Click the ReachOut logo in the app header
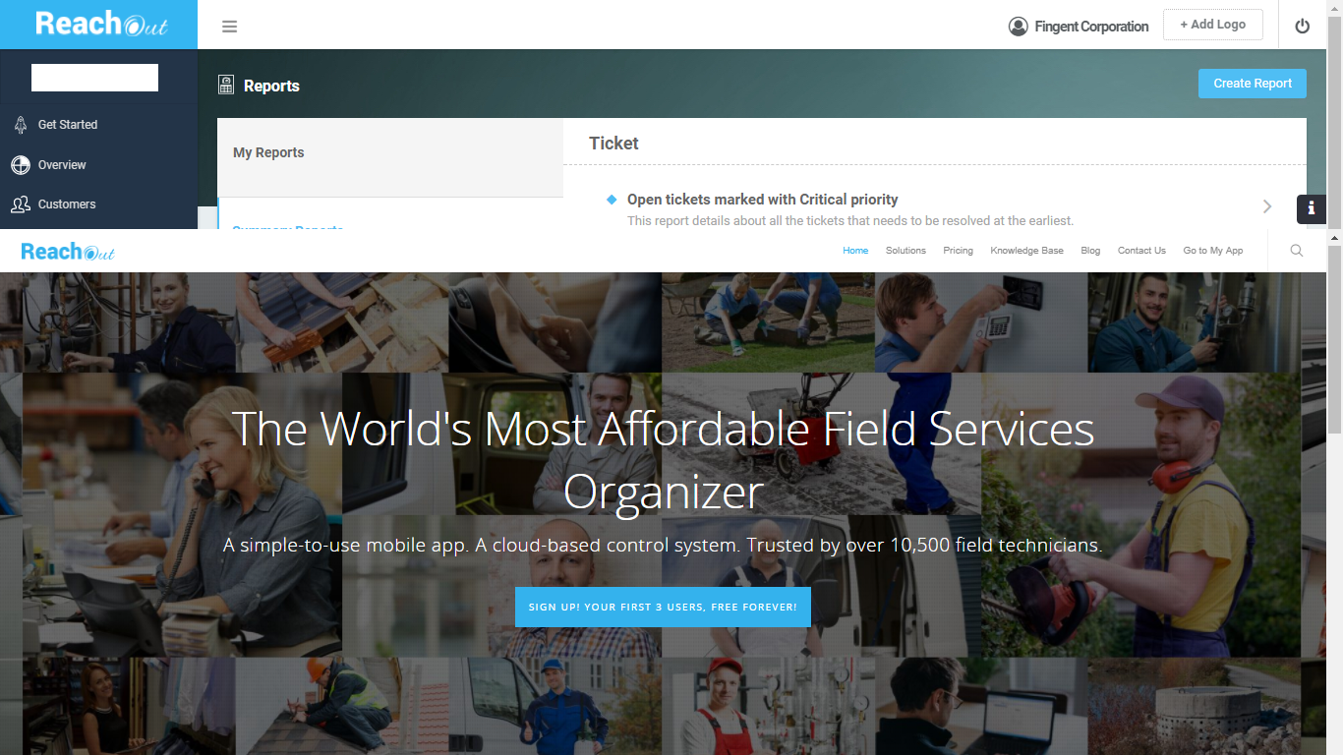 [101, 24]
